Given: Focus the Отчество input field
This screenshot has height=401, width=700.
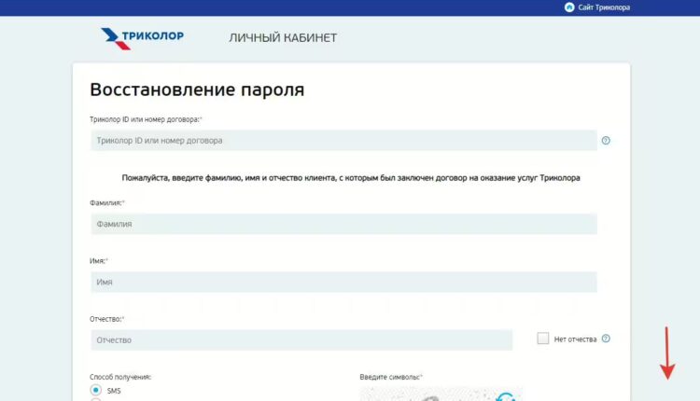Looking at the screenshot, I should (301, 339).
